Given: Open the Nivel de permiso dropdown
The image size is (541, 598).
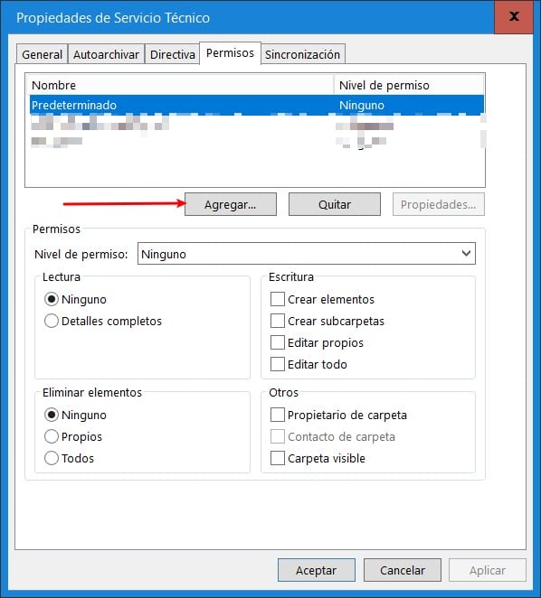Looking at the screenshot, I should 307,254.
